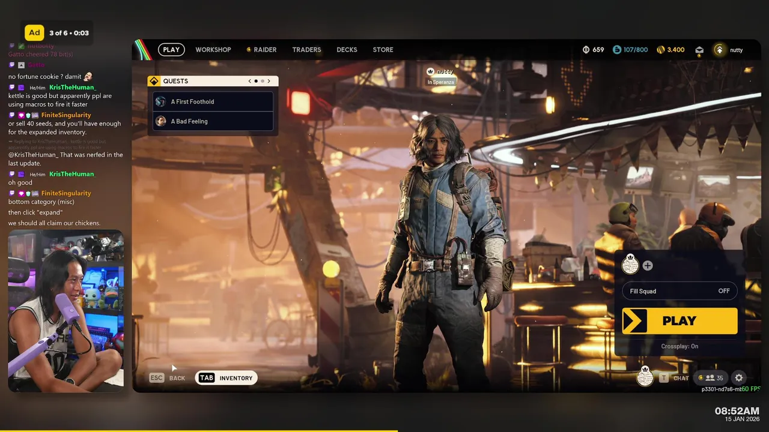Open the mail envelope inbox
The width and height of the screenshot is (769, 432).
coord(699,50)
